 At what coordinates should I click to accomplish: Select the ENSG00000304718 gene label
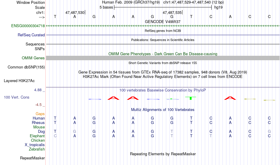coord(28,26)
